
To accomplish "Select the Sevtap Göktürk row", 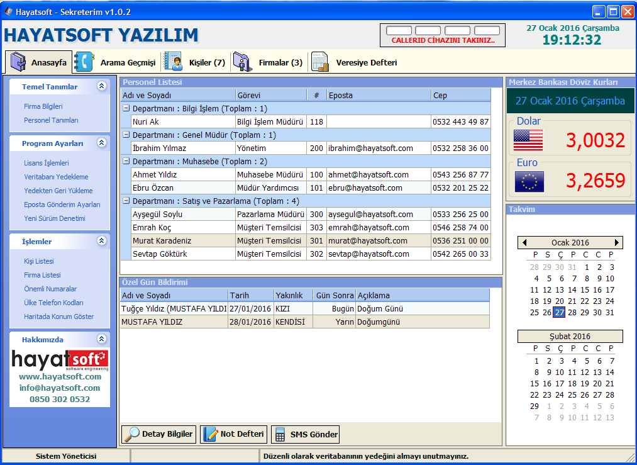I will click(311, 254).
